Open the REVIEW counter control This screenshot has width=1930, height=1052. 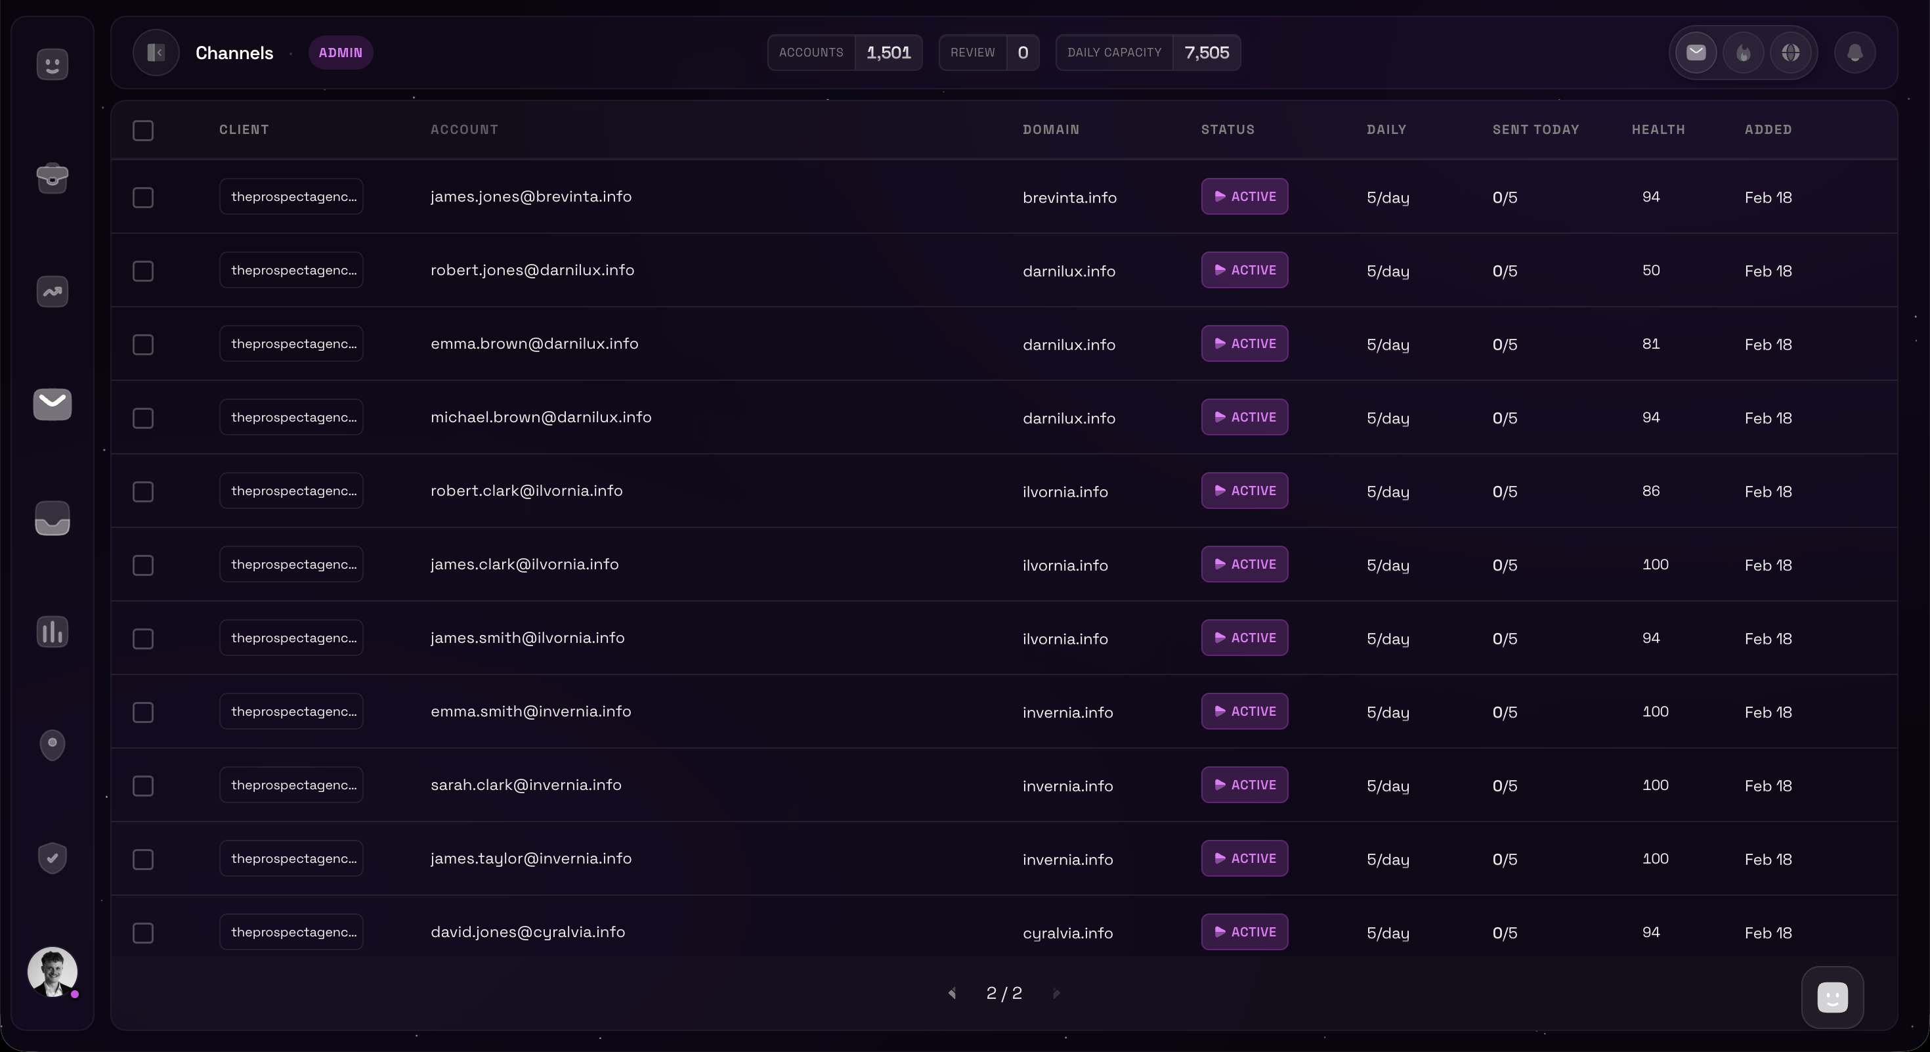click(x=988, y=53)
